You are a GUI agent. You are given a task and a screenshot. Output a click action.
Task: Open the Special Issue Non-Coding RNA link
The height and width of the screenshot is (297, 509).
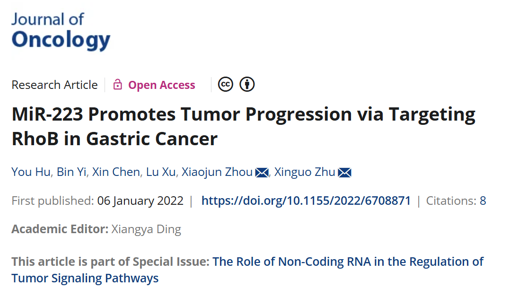[x=247, y=270]
